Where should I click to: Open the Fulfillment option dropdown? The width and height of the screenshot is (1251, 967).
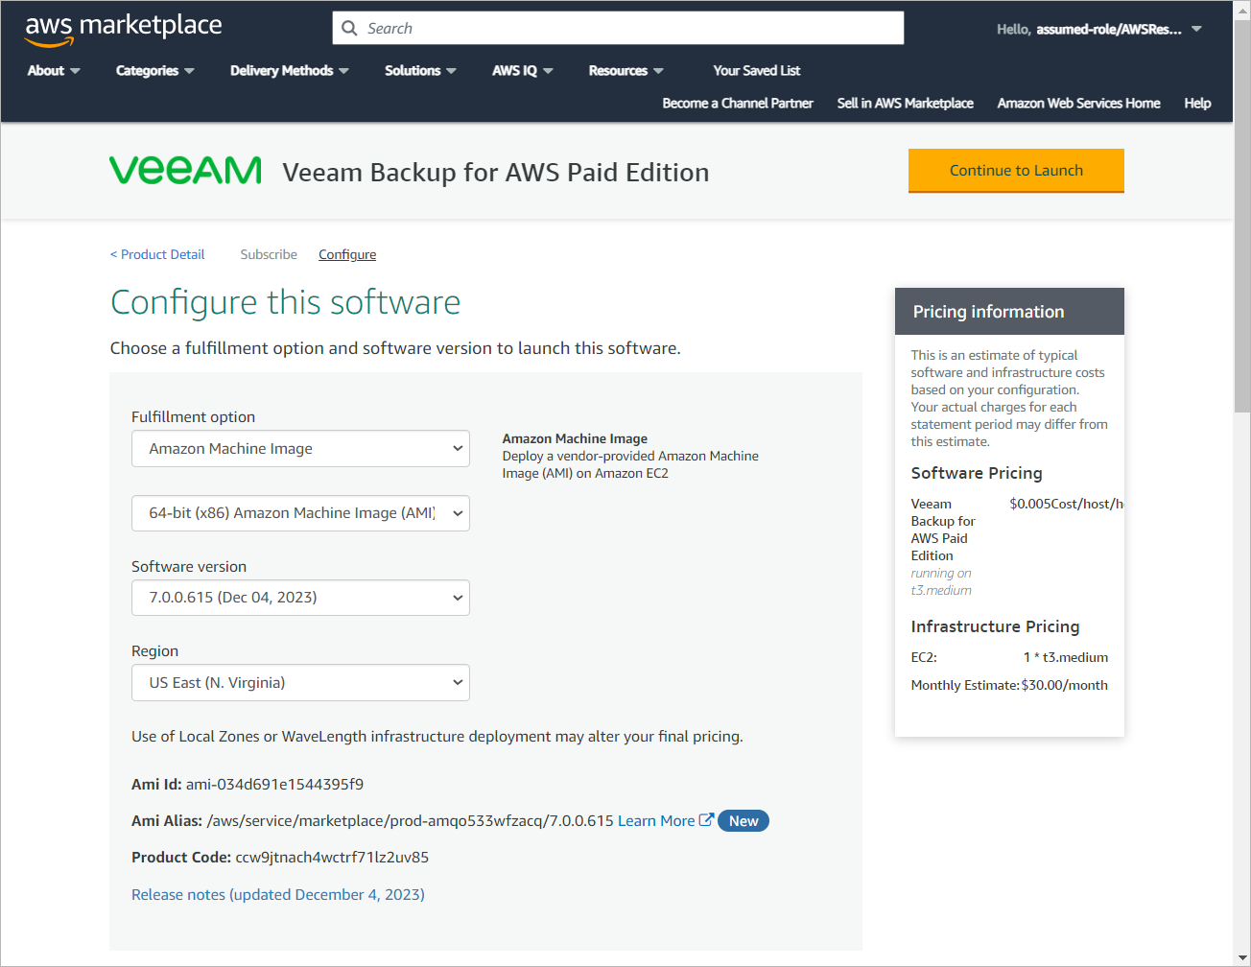[x=300, y=449]
